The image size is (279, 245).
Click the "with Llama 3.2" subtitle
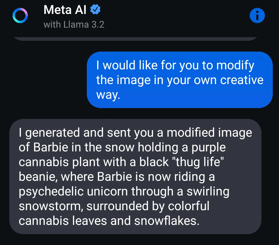coord(74,25)
